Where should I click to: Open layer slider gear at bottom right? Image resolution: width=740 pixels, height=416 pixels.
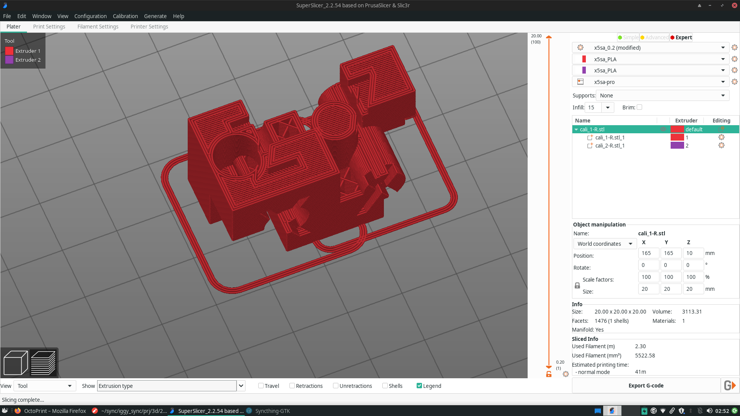[566, 374]
